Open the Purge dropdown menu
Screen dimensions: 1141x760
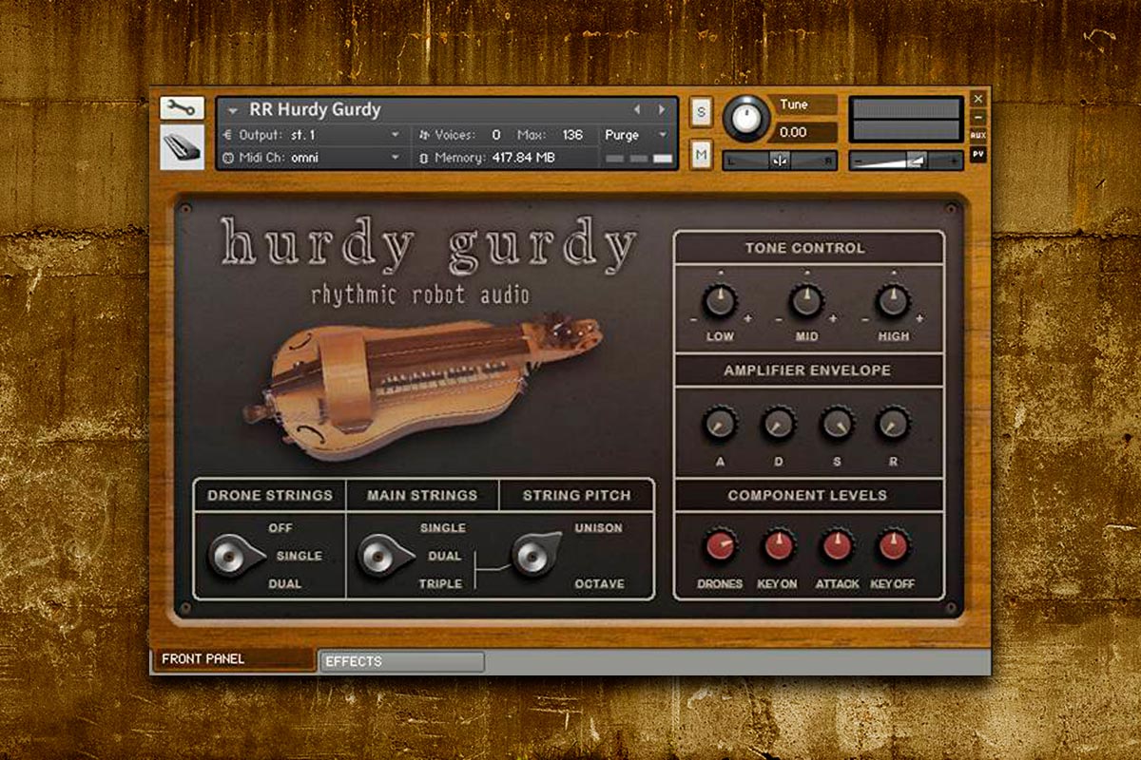point(636,135)
